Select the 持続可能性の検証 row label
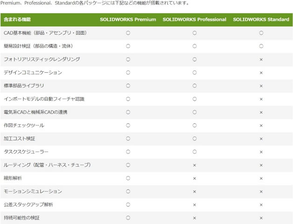 pos(21,217)
